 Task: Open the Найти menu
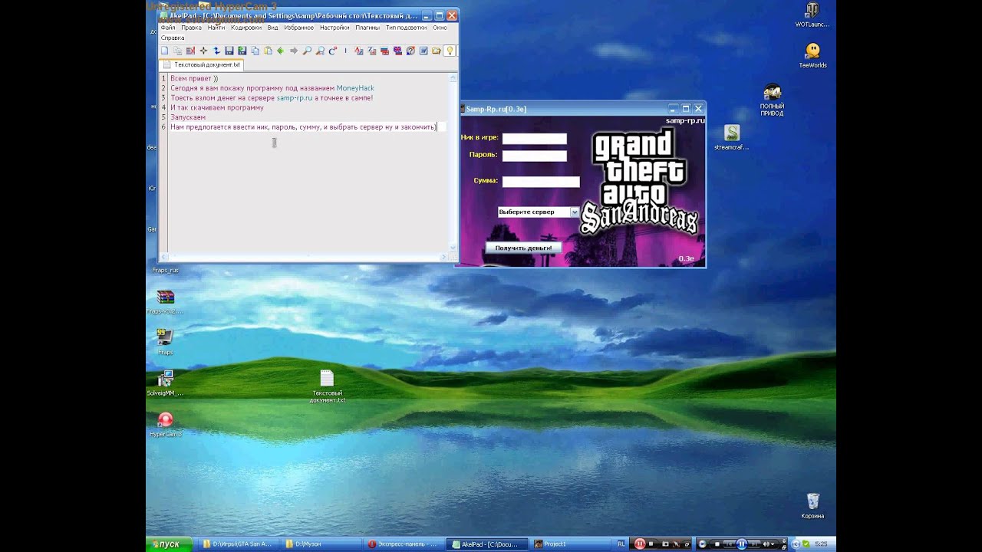pyautogui.click(x=216, y=28)
